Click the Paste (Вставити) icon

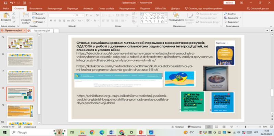click(x=6, y=16)
